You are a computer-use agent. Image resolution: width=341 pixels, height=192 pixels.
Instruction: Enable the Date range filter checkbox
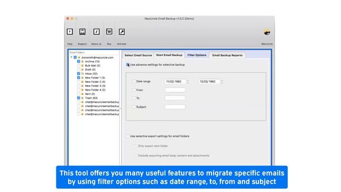point(134,81)
